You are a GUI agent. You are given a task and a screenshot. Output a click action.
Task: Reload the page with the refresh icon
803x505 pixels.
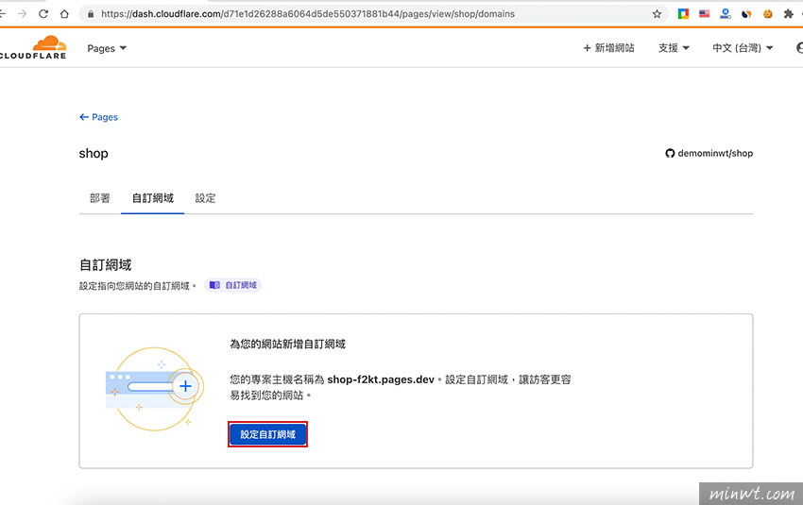click(43, 14)
